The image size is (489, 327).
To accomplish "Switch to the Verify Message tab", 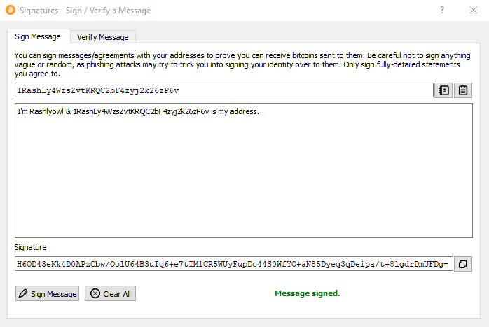I will click(x=103, y=37).
